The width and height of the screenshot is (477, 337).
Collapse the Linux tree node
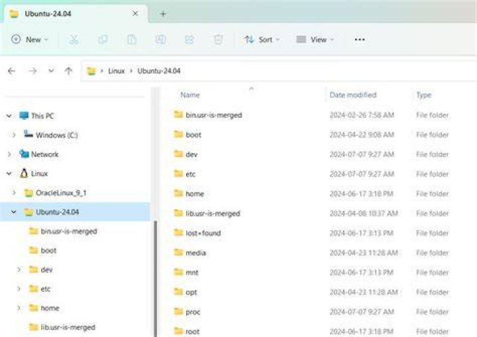[9, 173]
